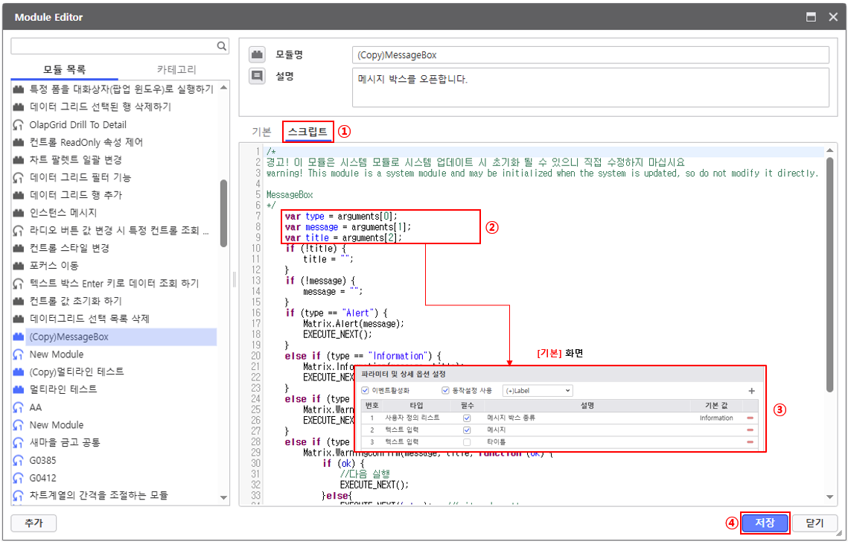Click the comment icon beside 설명 field
848x542 pixels.
pos(257,75)
